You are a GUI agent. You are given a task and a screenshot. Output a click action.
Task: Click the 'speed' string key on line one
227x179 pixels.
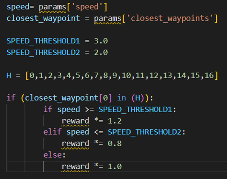pyautogui.click(x=87, y=7)
